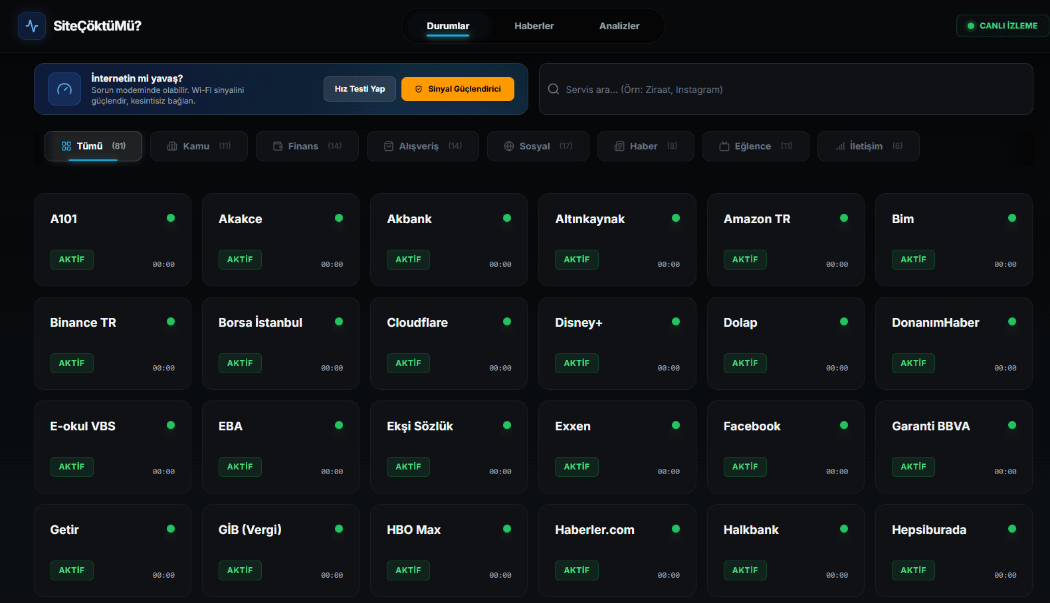Open the Eğlence category filter

point(756,146)
